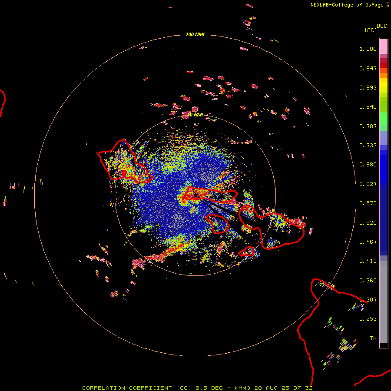The width and height of the screenshot is (391, 391).
Task: Click the NEXLAB-College of DuPage title text
Action: [347, 5]
